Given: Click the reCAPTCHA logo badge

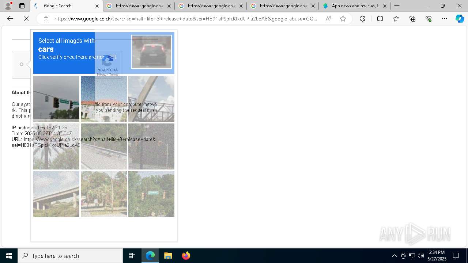Looking at the screenshot, I should pos(107,61).
